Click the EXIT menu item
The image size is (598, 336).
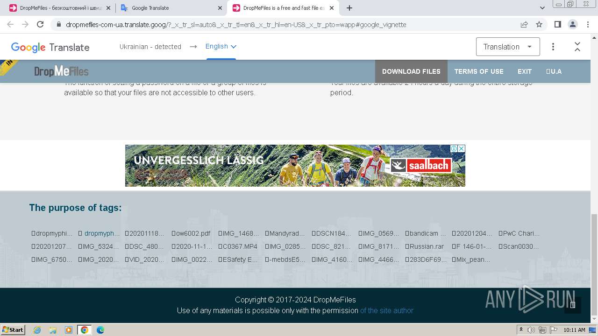tap(525, 71)
